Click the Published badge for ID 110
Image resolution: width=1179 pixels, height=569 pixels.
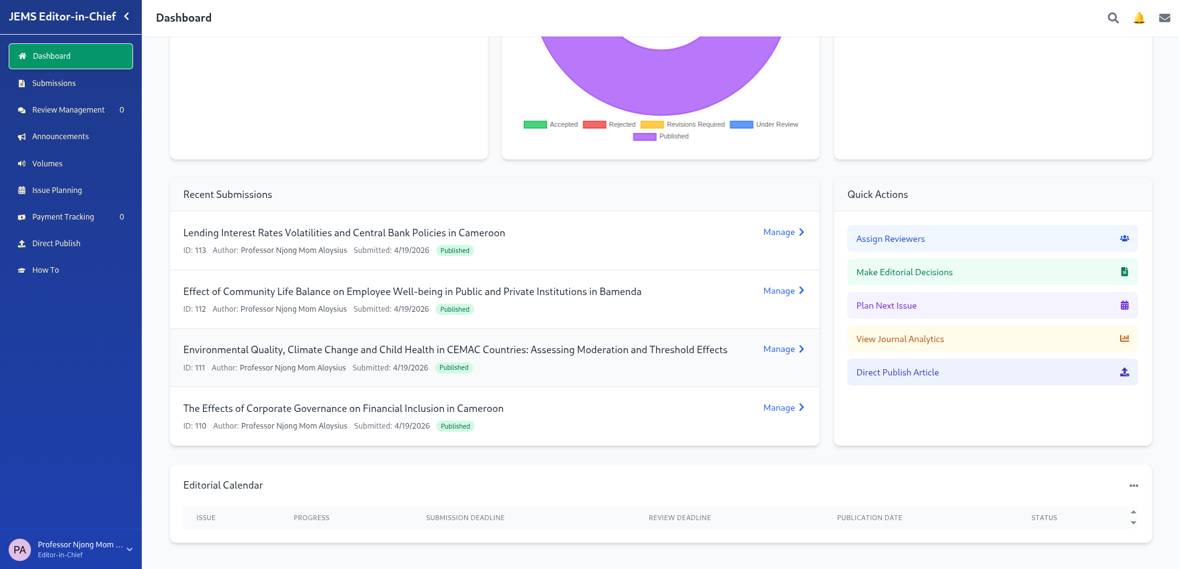point(456,426)
